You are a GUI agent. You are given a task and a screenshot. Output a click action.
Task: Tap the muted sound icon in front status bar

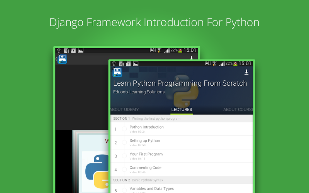(x=208, y=63)
